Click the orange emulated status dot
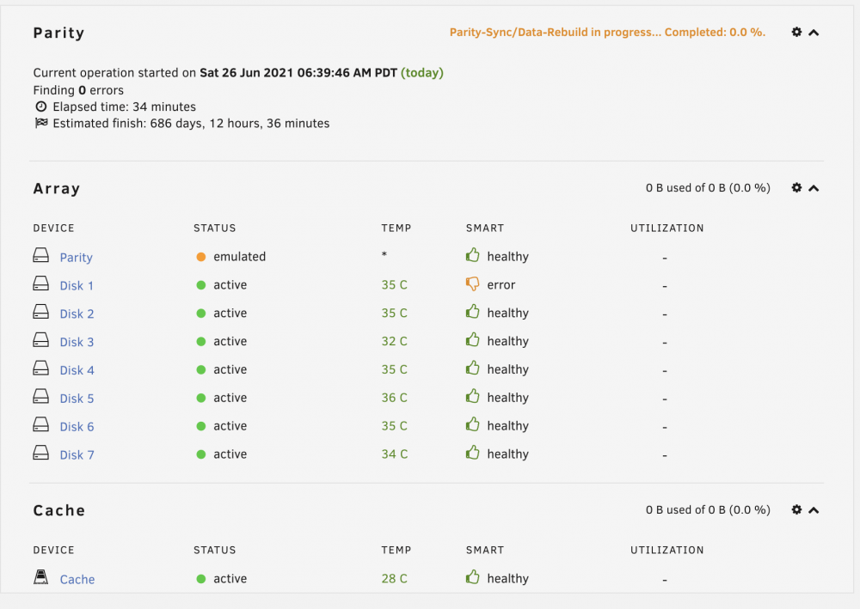This screenshot has height=609, width=860. (x=201, y=257)
